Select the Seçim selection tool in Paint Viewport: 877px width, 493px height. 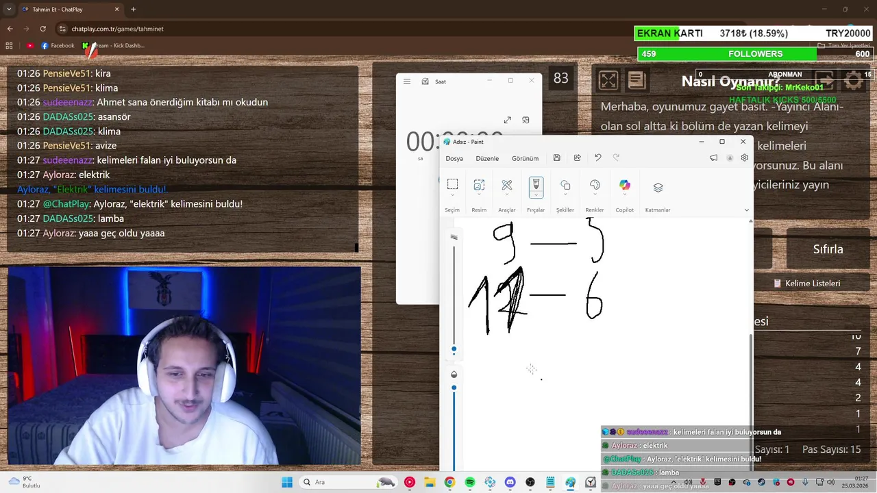click(452, 184)
